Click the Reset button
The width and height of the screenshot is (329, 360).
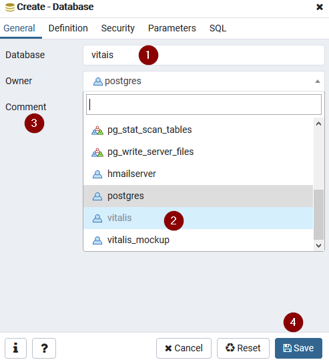(243, 348)
